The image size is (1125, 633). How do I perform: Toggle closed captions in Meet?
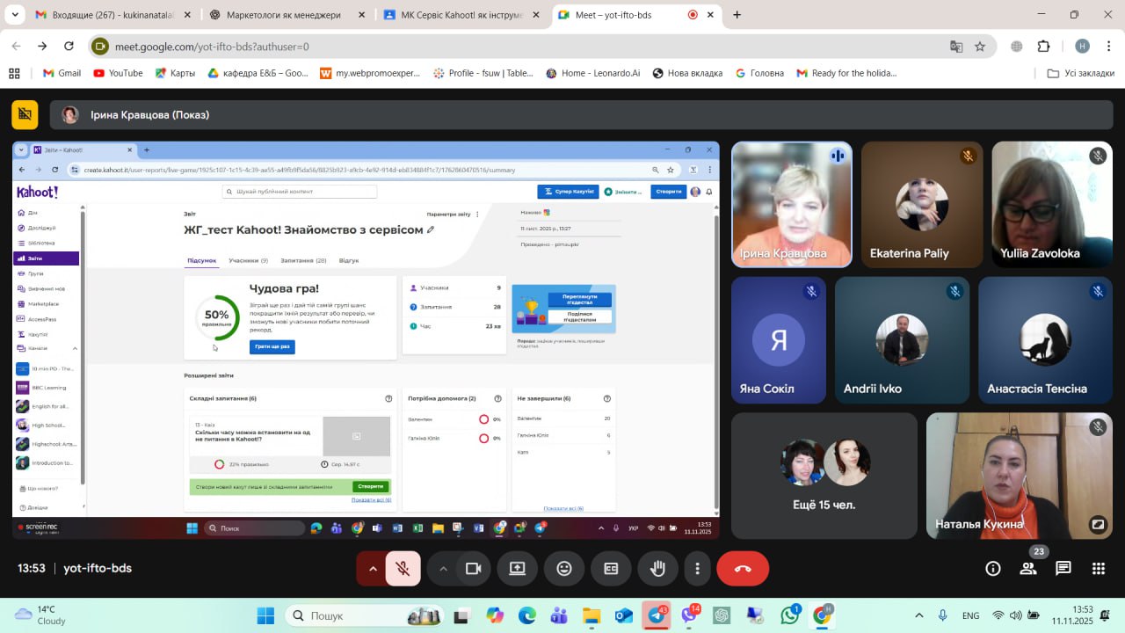(611, 569)
